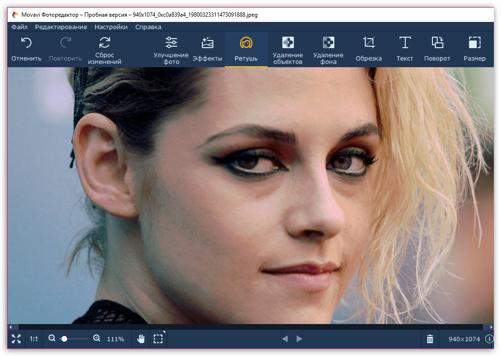Image resolution: width=501 pixels, height=356 pixels.
Task: Click Reset changes (Сброс изменений)
Action: coord(104,50)
